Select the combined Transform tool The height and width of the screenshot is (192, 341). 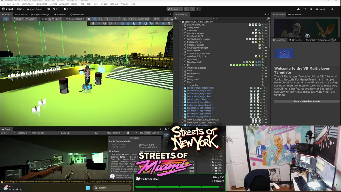(118, 19)
